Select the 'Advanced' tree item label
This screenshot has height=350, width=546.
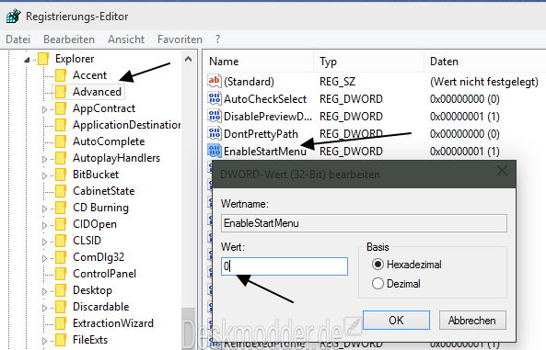tap(97, 92)
